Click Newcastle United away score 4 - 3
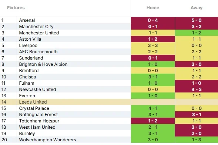 click(x=197, y=89)
